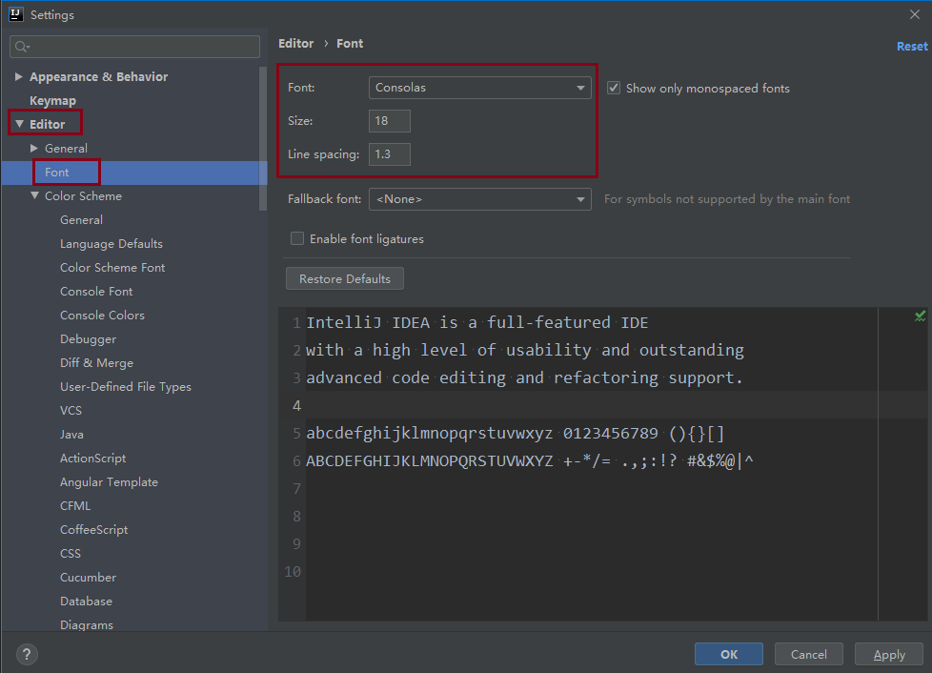Select CSS color scheme item
This screenshot has width=932, height=673.
(x=71, y=553)
